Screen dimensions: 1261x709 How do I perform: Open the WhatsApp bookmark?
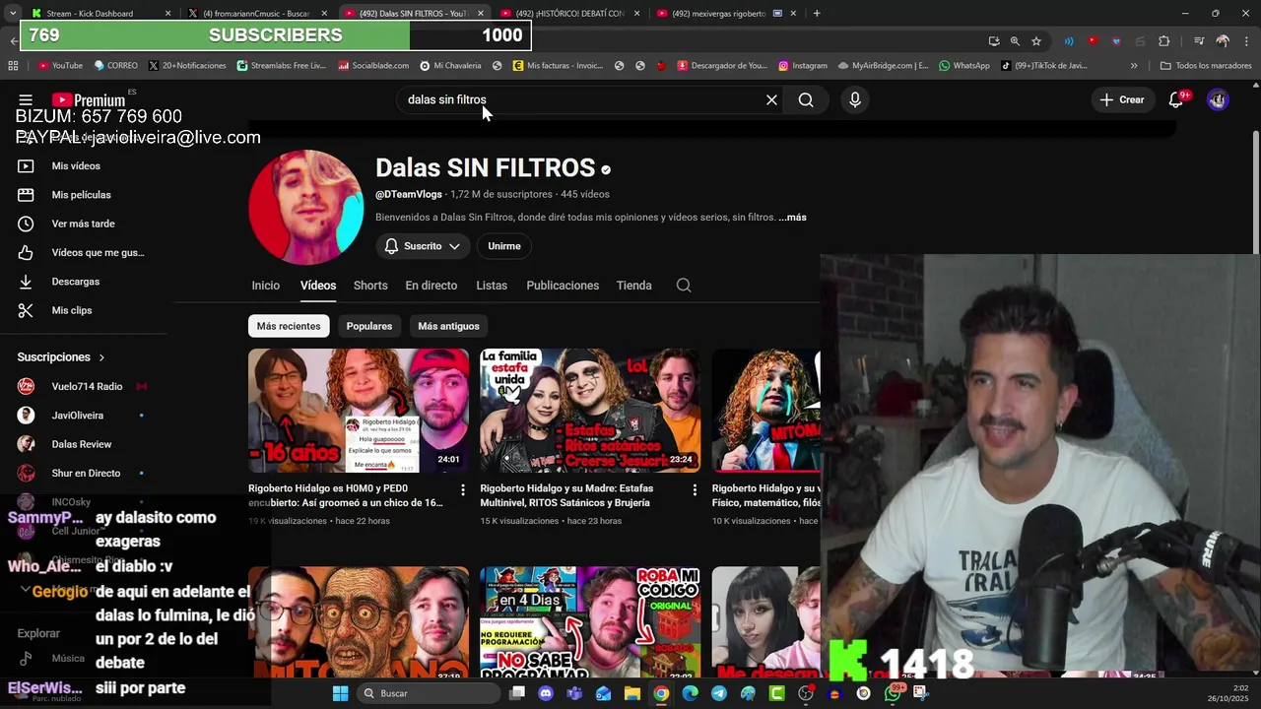[x=963, y=66]
